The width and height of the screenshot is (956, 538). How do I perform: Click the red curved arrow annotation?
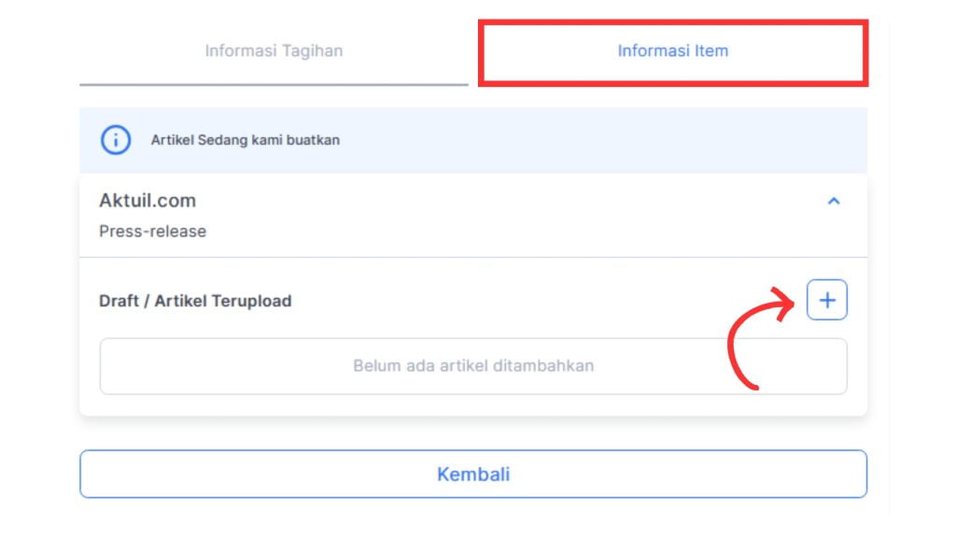point(760,337)
